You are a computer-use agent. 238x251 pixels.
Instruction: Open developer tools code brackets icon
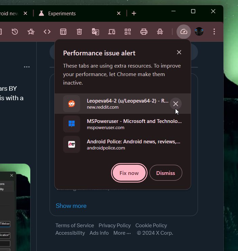pos(47,32)
